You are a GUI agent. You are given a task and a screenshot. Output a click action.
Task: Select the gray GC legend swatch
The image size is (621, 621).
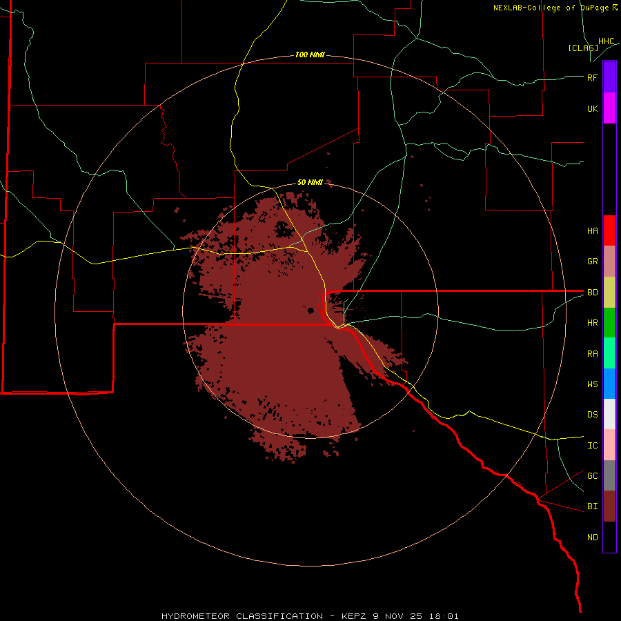[609, 475]
